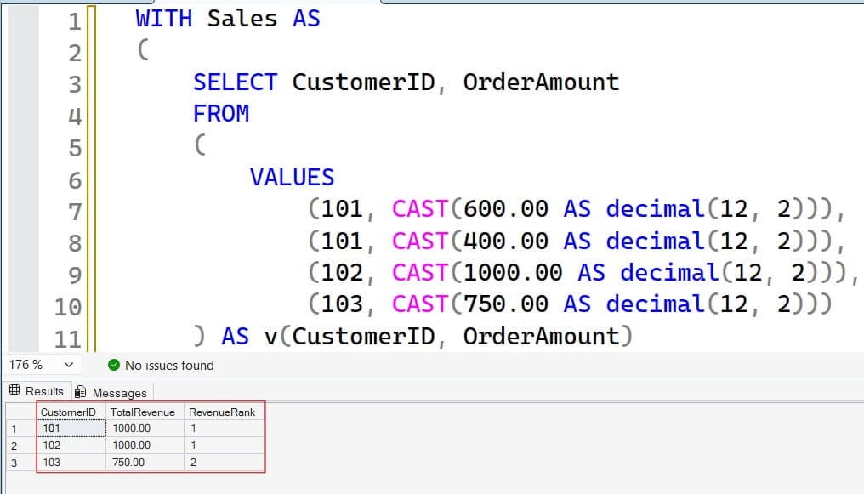Select result row header 3
The width and height of the screenshot is (864, 494).
tap(21, 463)
